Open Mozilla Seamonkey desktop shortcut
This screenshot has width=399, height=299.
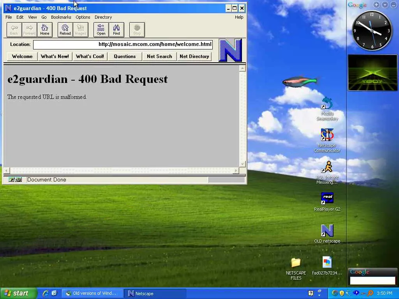[327, 109]
